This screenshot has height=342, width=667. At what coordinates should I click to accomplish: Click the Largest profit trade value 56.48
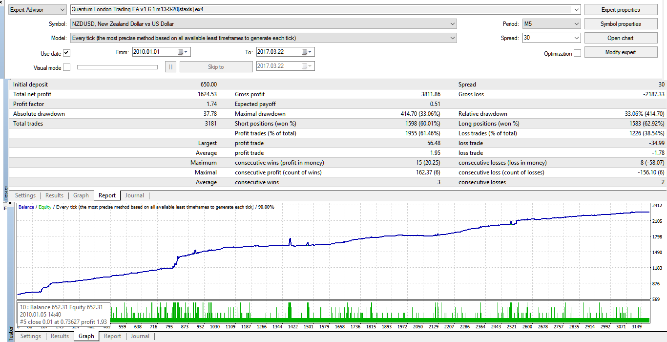(434, 143)
